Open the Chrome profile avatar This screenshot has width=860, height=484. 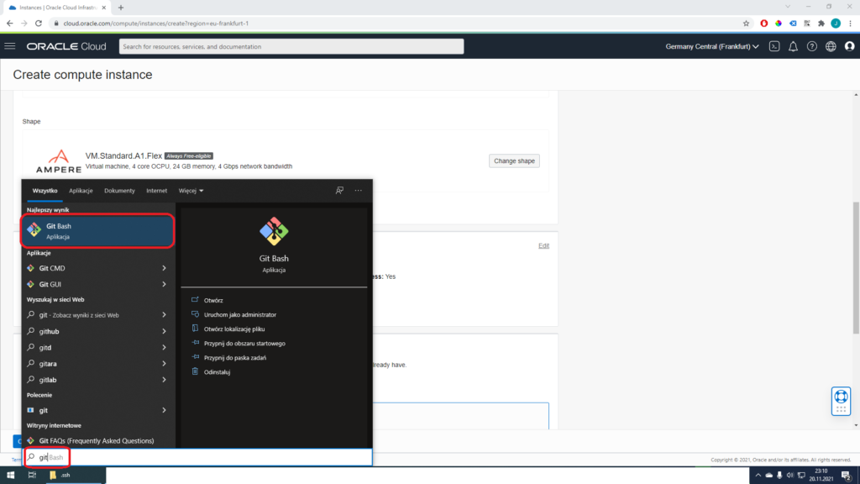coord(836,23)
